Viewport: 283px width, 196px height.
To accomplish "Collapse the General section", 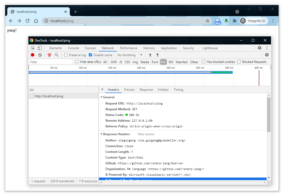I will [x=102, y=97].
